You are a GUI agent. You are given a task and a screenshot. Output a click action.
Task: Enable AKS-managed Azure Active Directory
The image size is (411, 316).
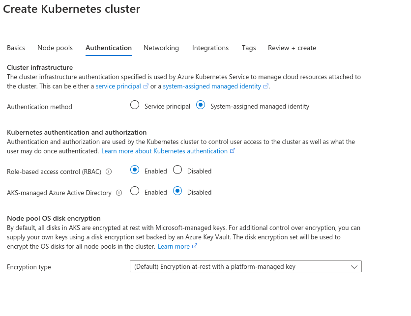point(135,191)
